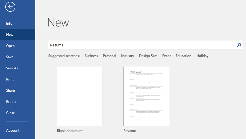Click the Blank document label

[70, 131]
